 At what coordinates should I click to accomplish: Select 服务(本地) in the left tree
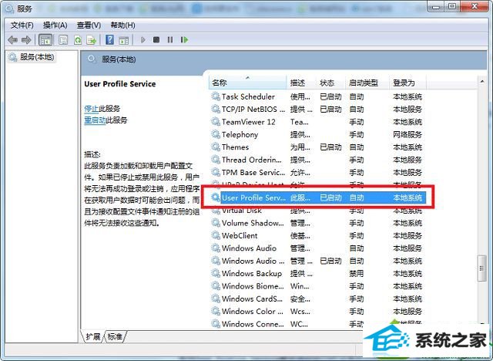(x=32, y=57)
